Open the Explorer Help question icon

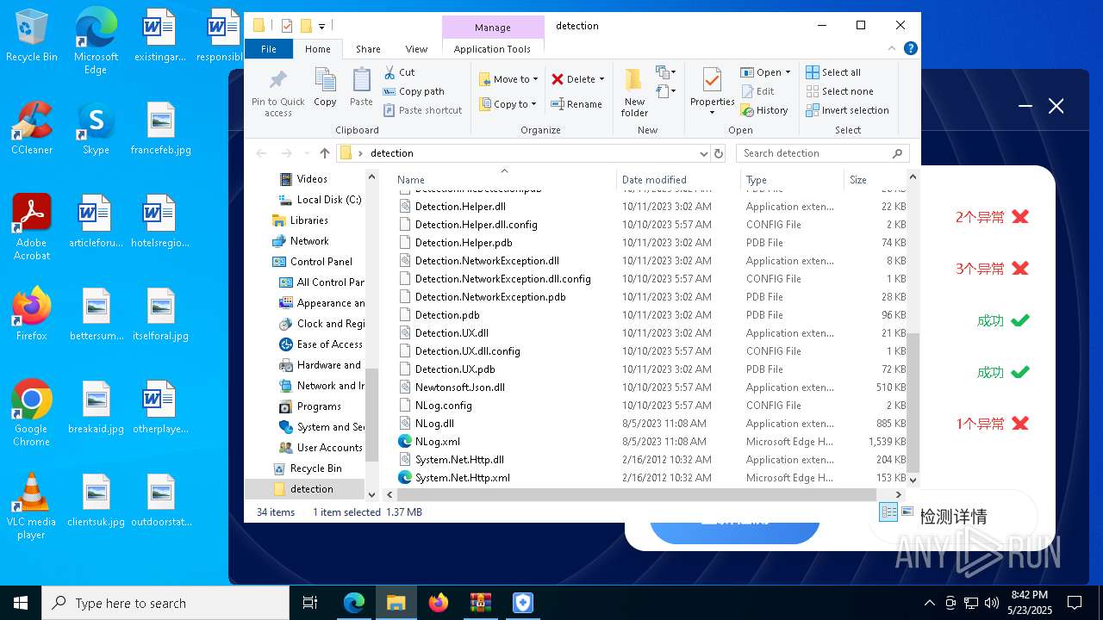911,49
